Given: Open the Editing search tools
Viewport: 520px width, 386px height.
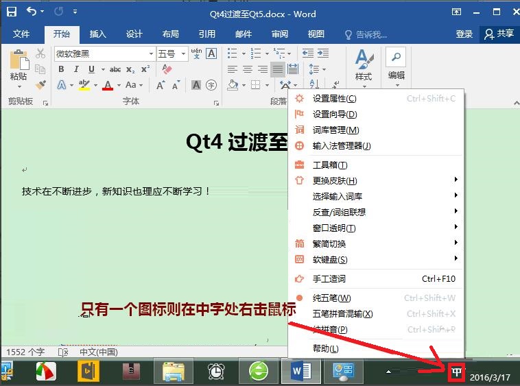Looking at the screenshot, I should click(397, 68).
